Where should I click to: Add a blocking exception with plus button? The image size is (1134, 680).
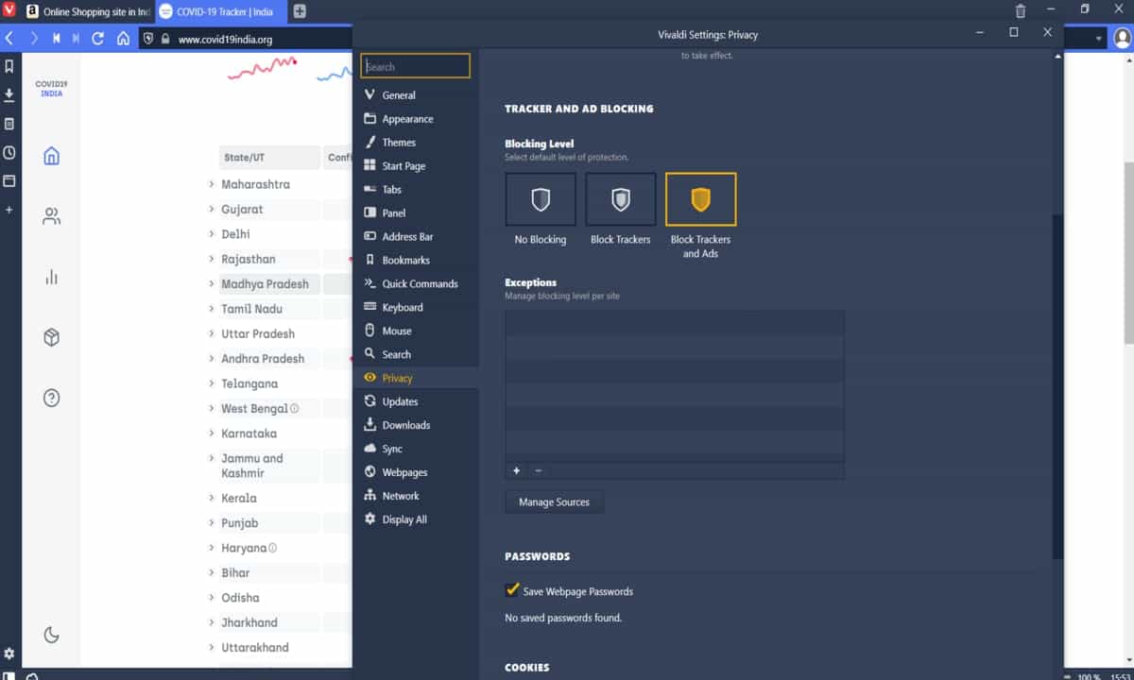click(516, 470)
